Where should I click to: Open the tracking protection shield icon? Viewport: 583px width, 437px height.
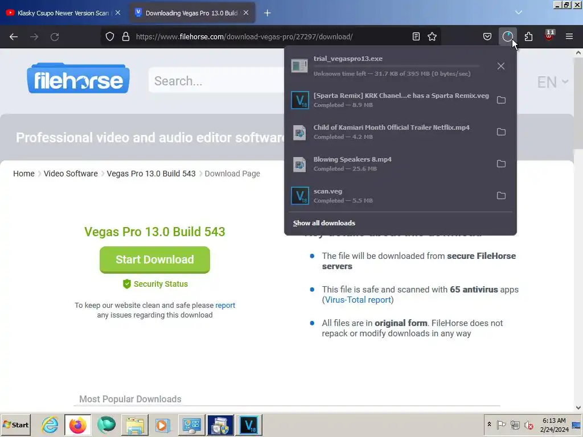pos(110,36)
